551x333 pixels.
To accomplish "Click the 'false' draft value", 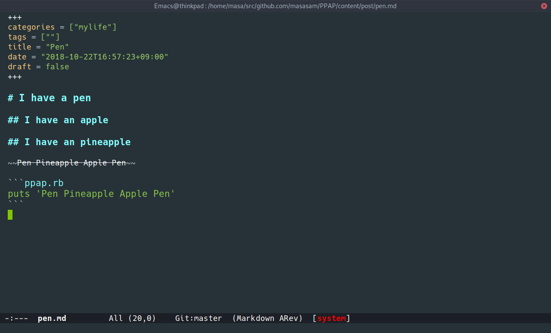I will click(57, 67).
